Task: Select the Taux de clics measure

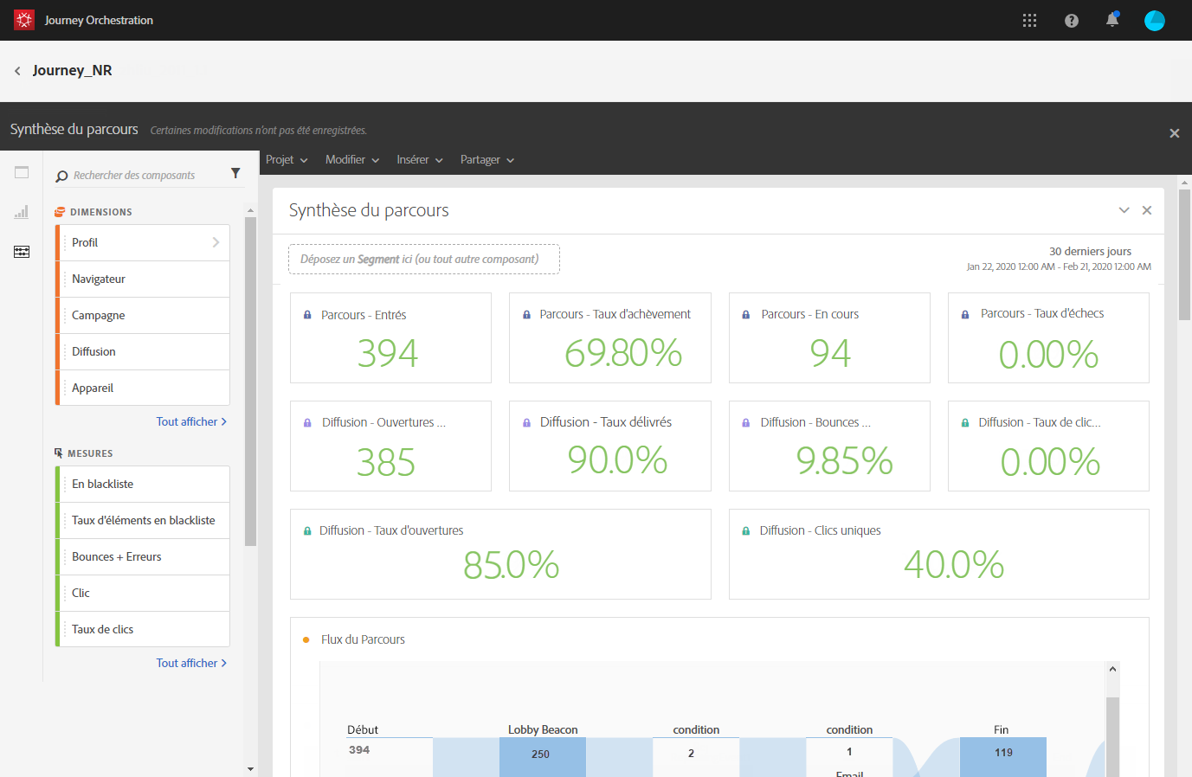Action: point(143,629)
